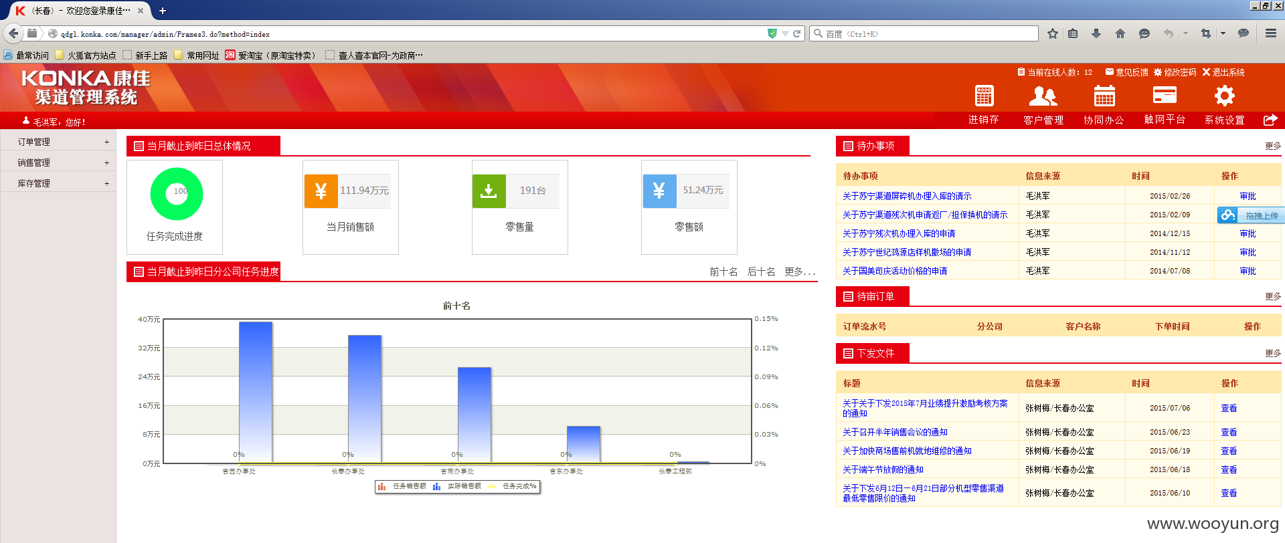Click 修改密码 in the header
This screenshot has height=543, width=1285.
1175,72
